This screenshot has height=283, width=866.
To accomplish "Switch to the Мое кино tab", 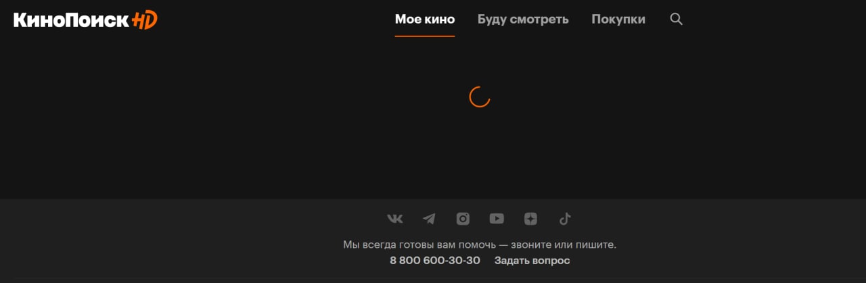I will 425,19.
